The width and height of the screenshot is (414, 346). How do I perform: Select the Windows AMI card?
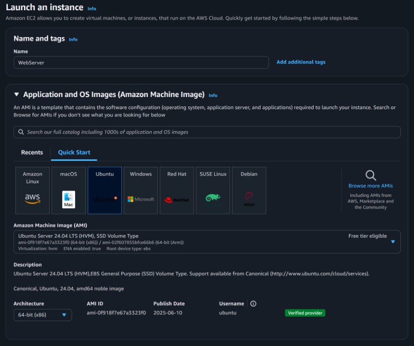point(140,190)
